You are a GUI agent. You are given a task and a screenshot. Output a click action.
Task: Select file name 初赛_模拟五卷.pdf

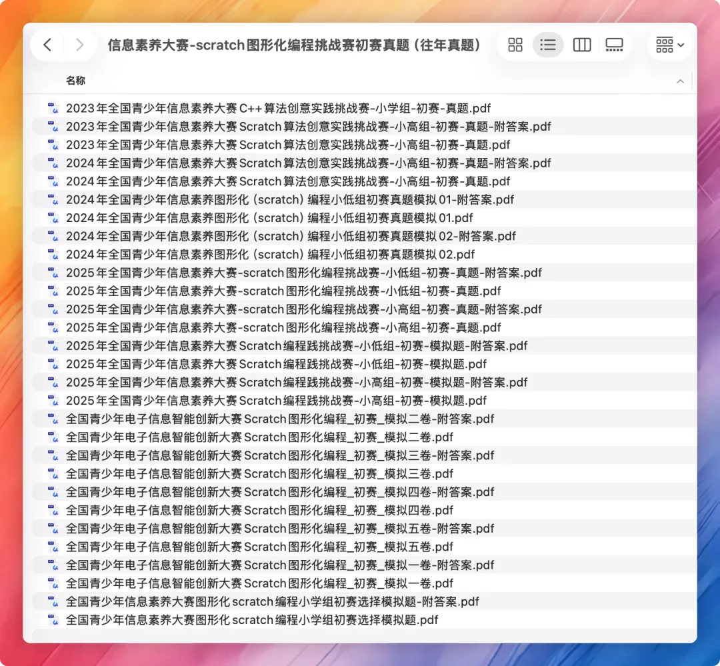(259, 547)
